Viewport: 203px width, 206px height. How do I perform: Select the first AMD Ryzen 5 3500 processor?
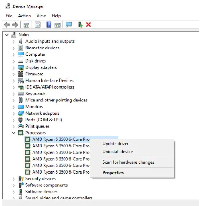point(61,139)
